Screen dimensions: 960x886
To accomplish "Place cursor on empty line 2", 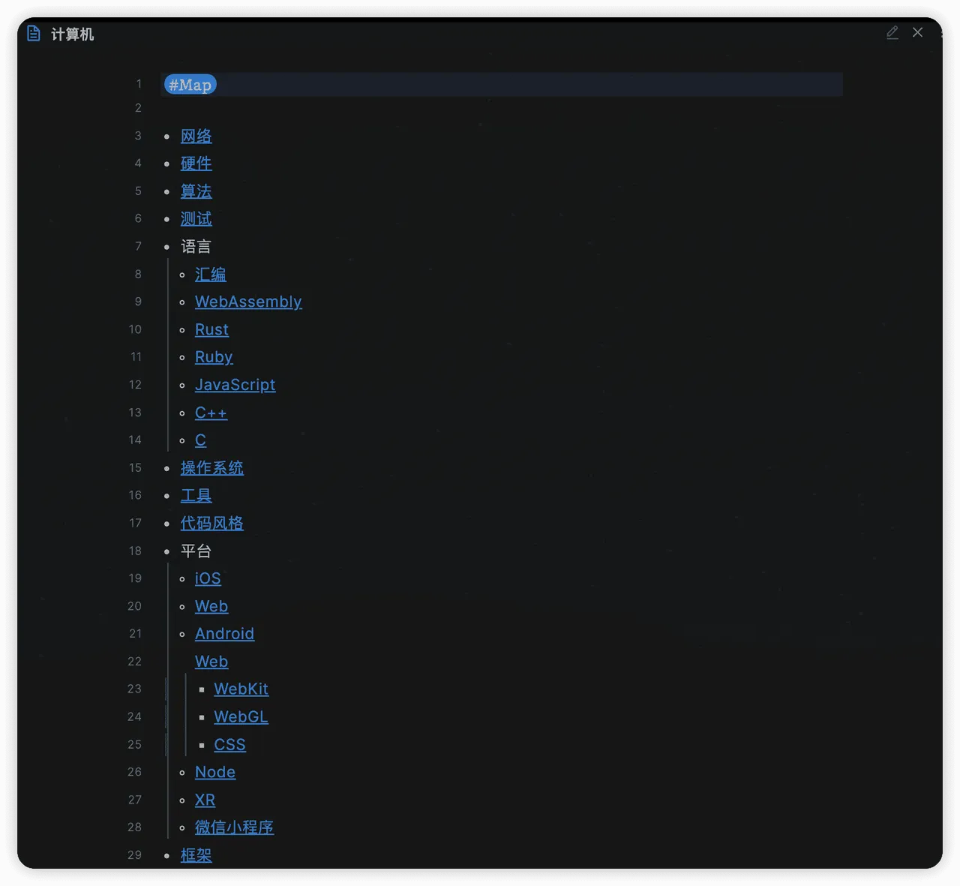I will pos(450,109).
